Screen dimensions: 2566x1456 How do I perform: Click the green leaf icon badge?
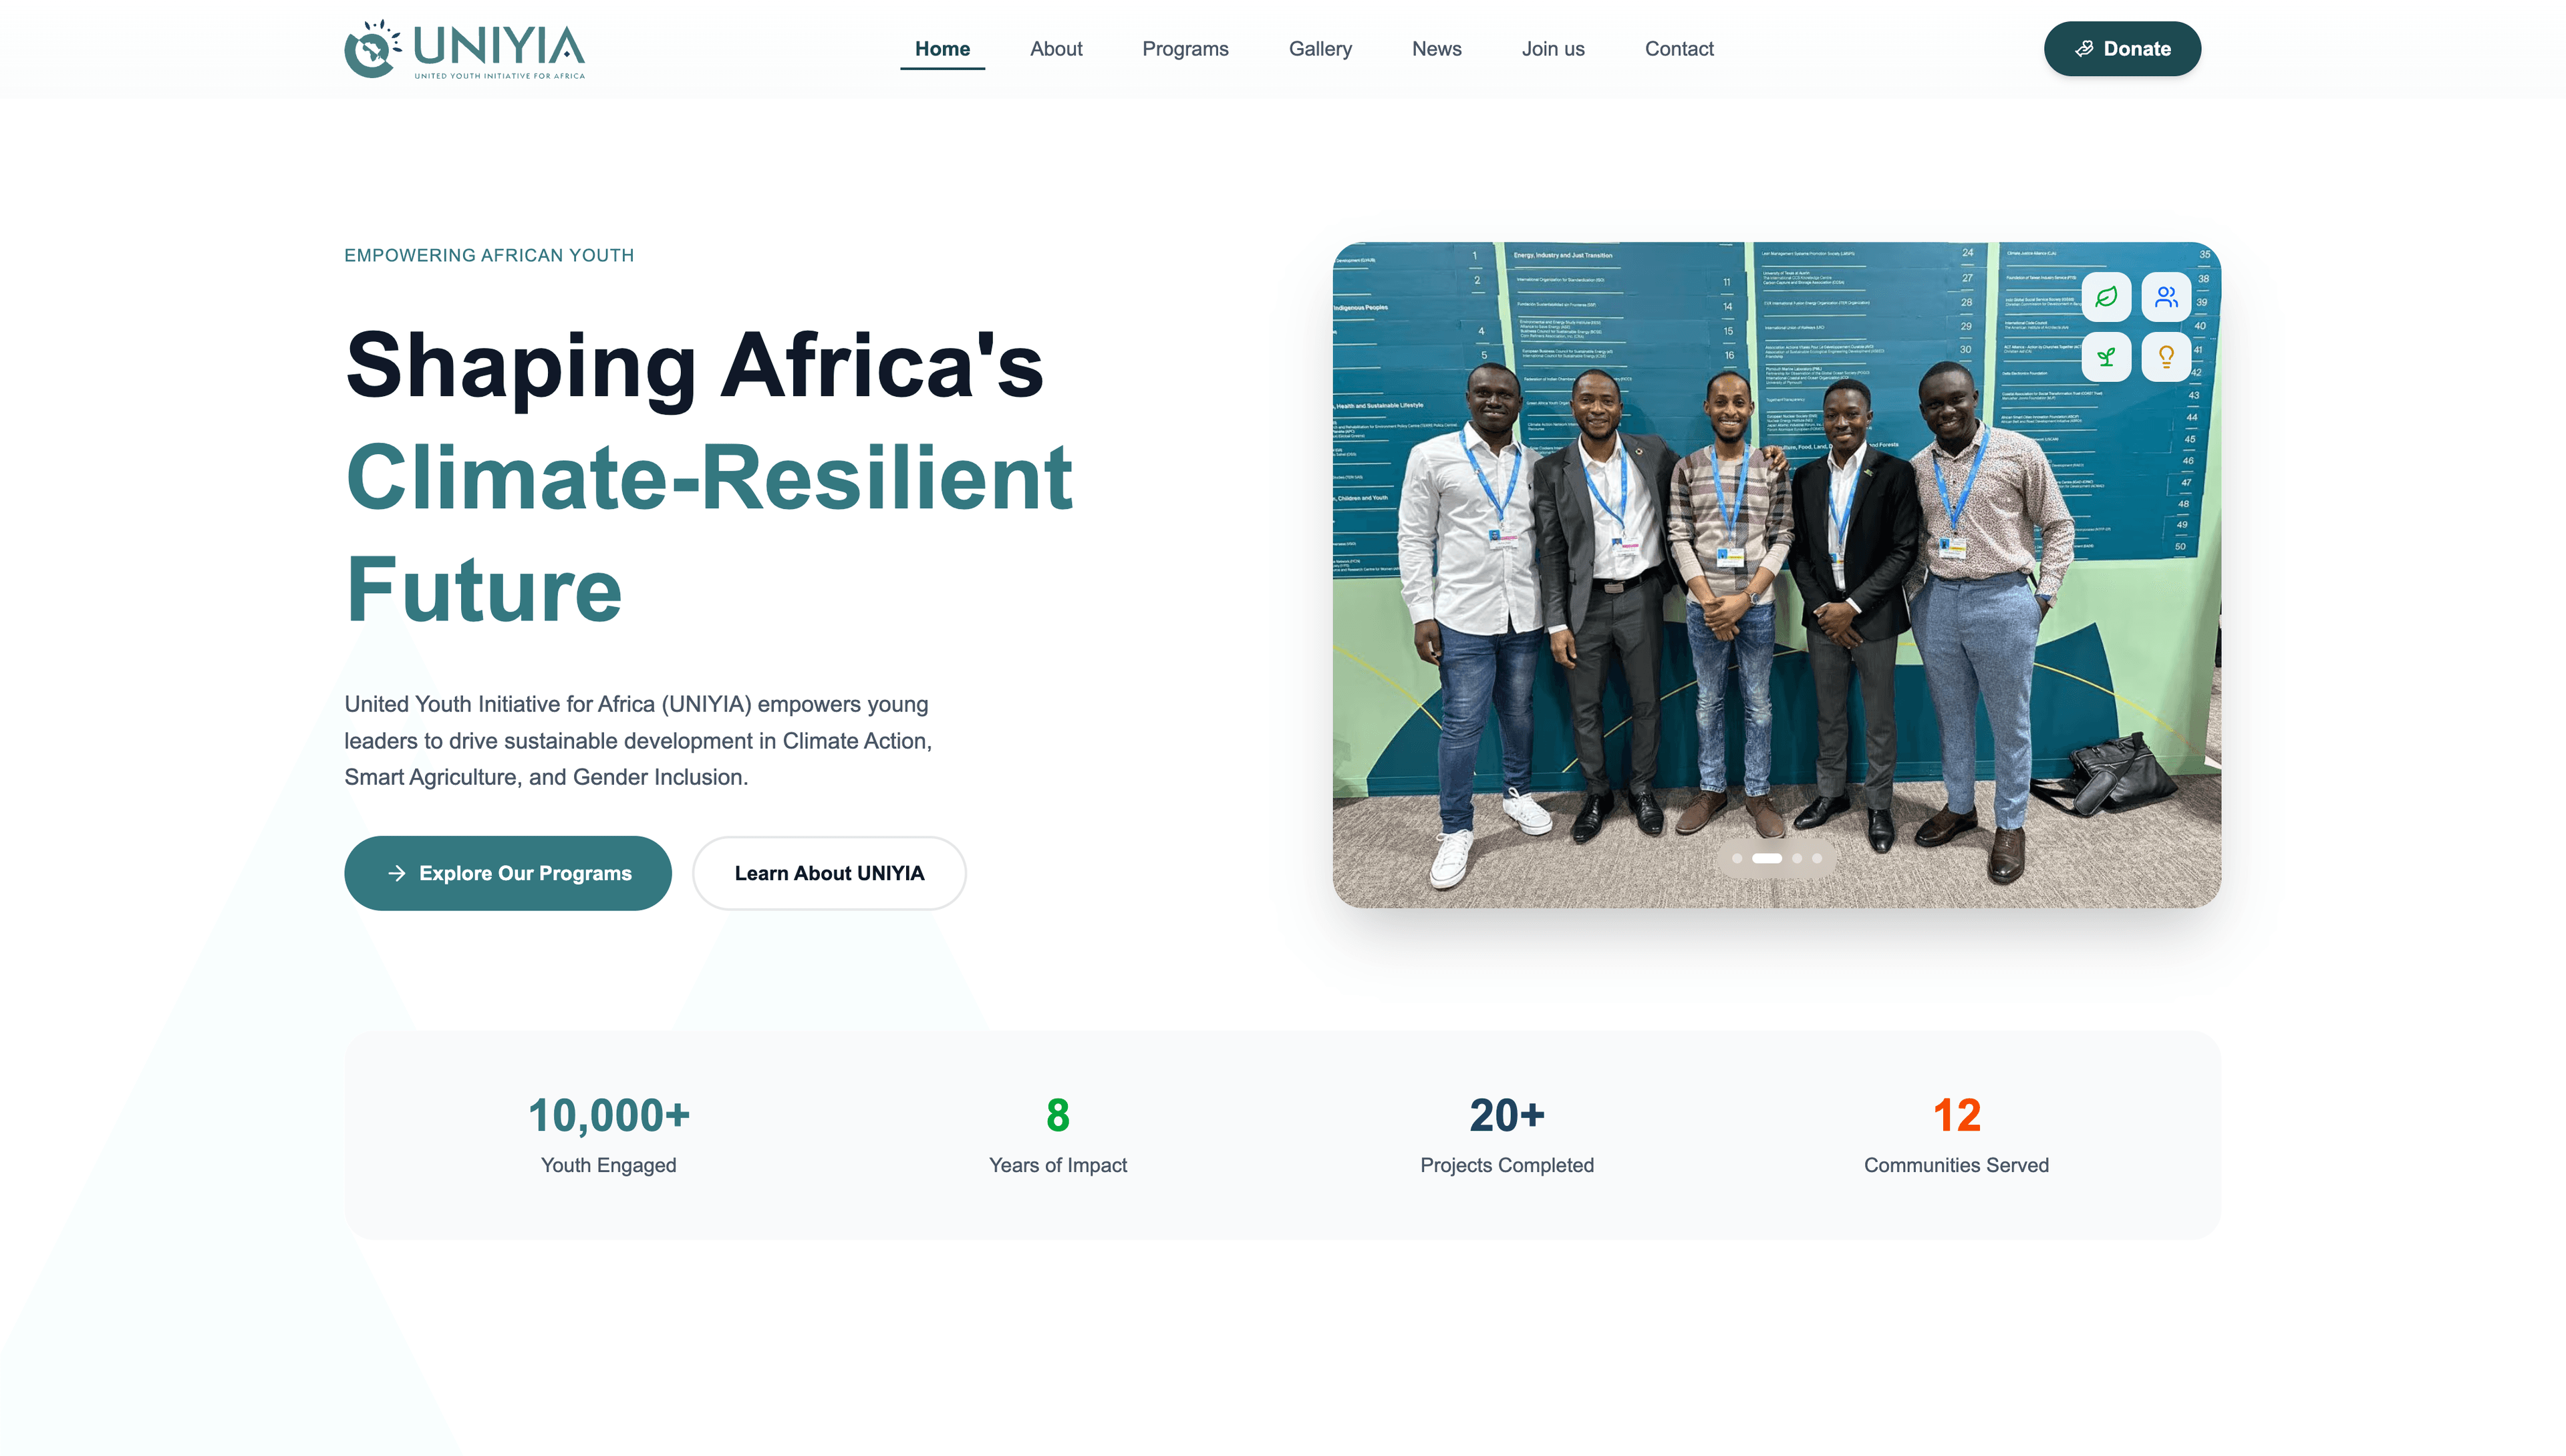(2106, 297)
